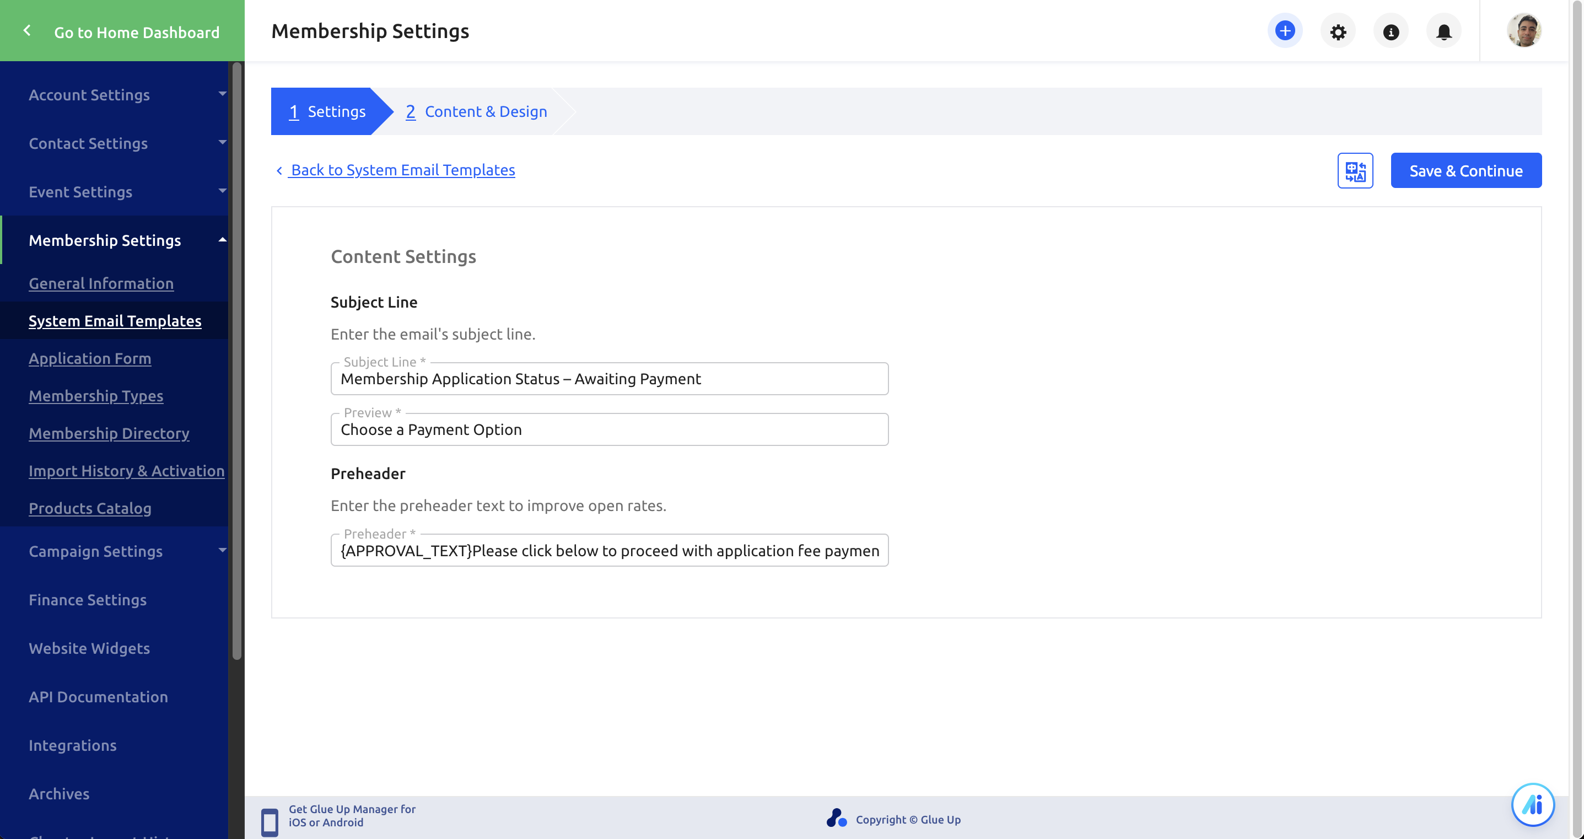
Task: Select the Settings step tab
Action: (x=327, y=111)
